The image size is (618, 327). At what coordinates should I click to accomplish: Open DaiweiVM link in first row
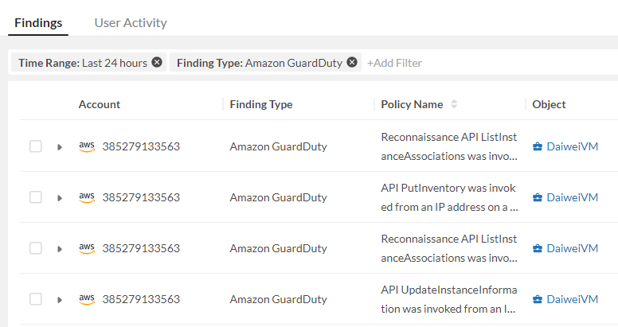[x=572, y=146]
